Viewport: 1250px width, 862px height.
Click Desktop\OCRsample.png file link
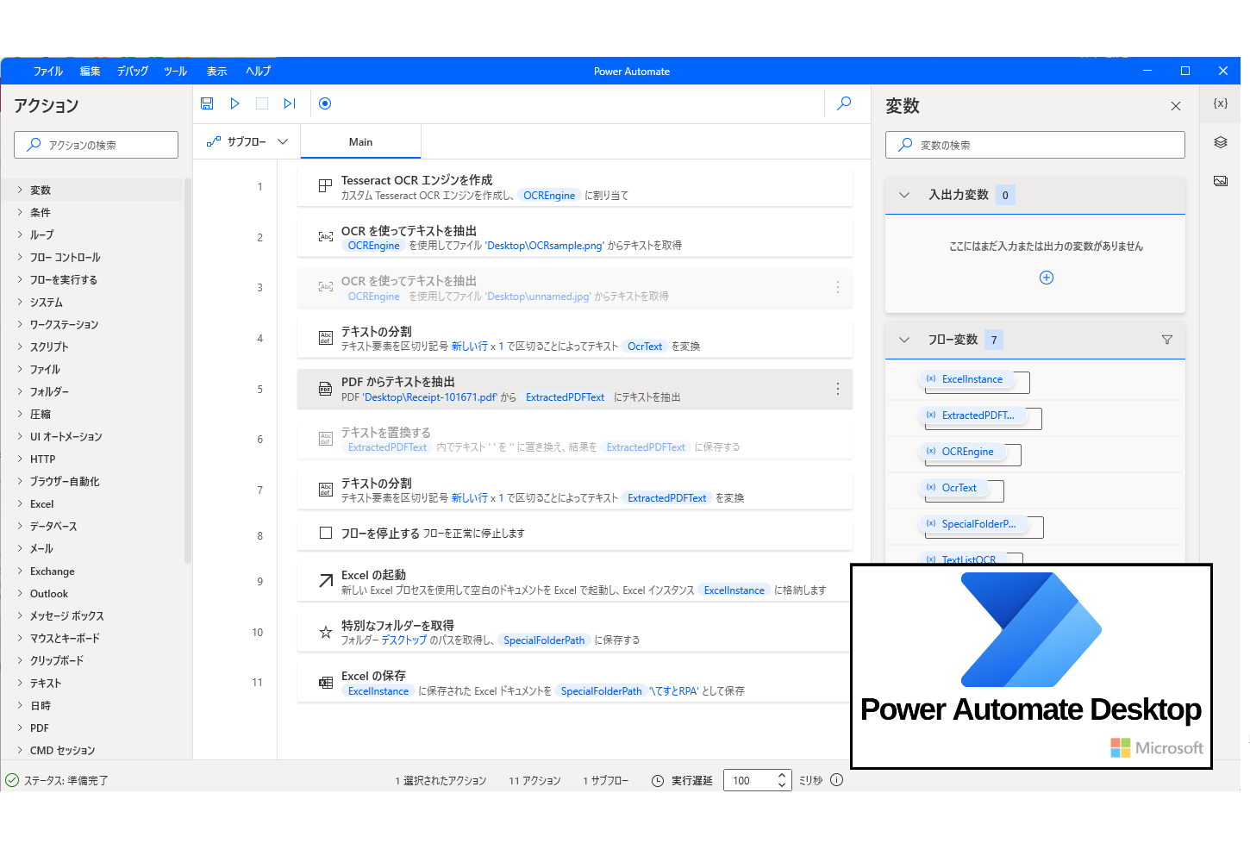pos(545,246)
